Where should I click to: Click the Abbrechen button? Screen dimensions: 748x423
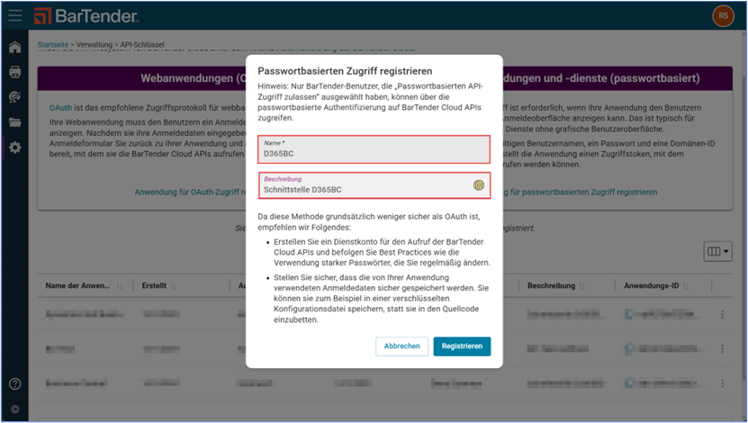click(401, 346)
